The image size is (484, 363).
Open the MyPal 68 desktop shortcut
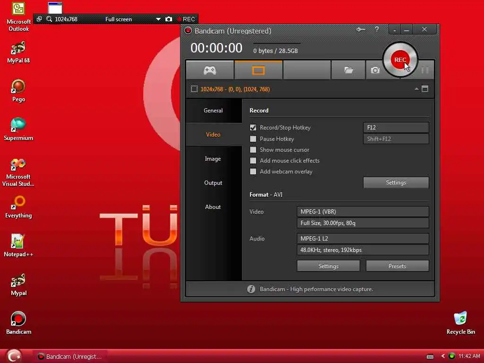(18, 52)
